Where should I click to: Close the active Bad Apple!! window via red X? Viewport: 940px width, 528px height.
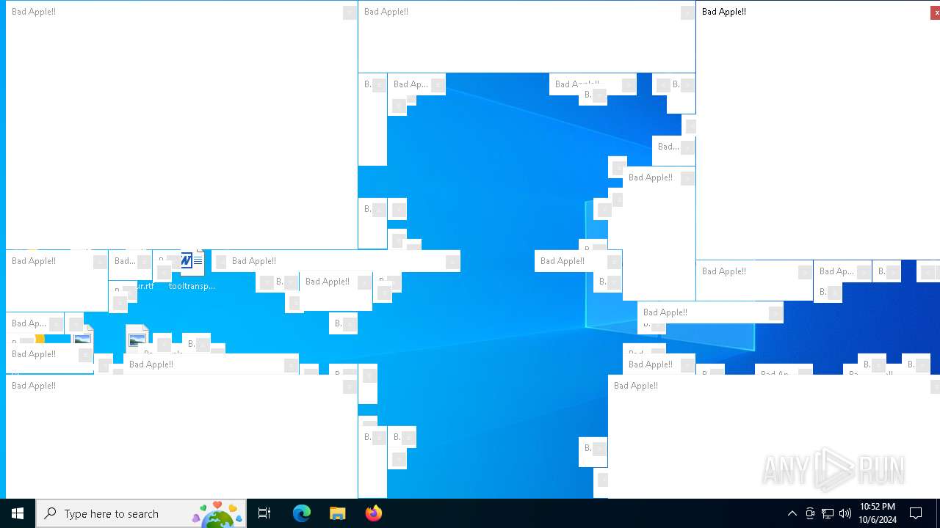pyautogui.click(x=936, y=12)
